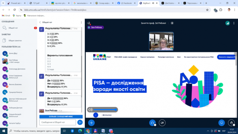Click PISA-2025 графік проведення link
This screenshot has height=134, width=238.
pos(126,57)
